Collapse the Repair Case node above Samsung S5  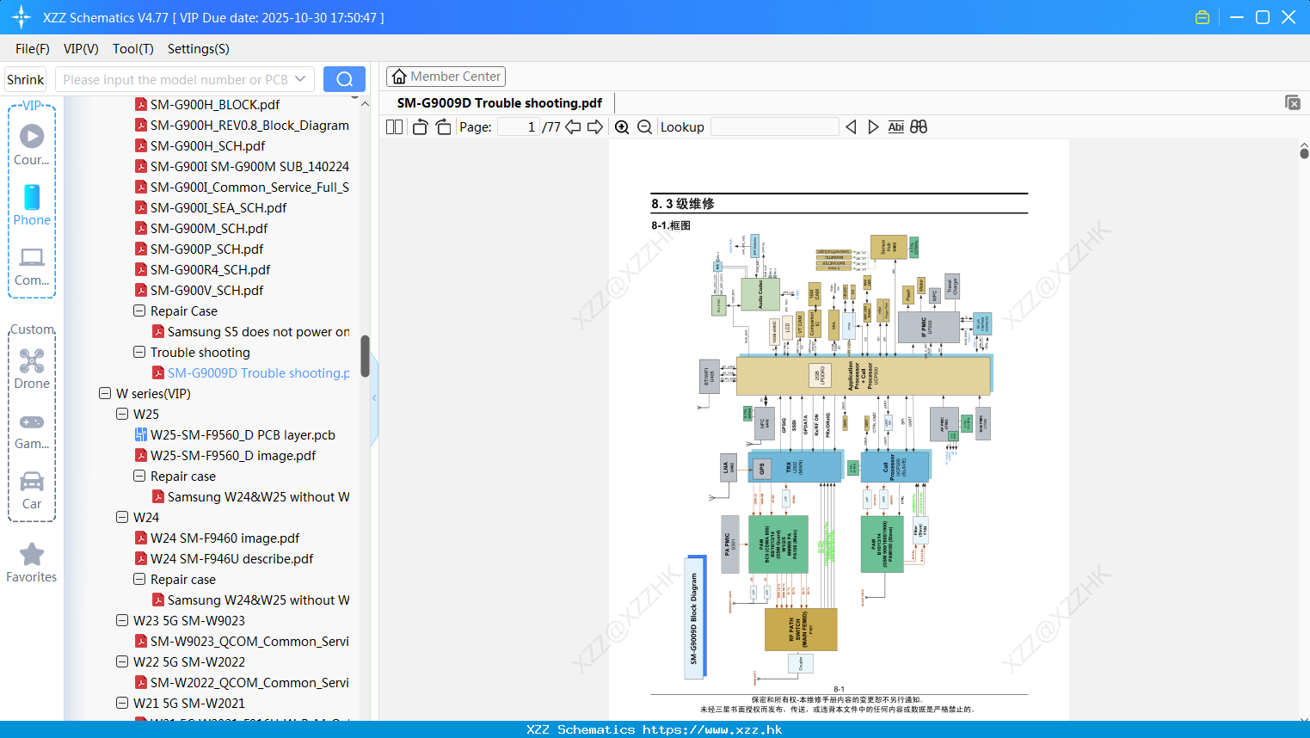coord(139,311)
